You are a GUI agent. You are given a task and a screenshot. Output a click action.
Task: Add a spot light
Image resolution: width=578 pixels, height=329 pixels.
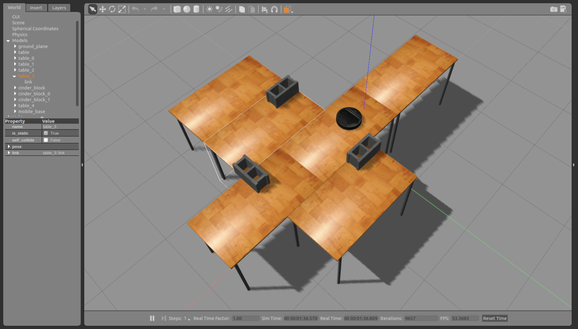219,9
